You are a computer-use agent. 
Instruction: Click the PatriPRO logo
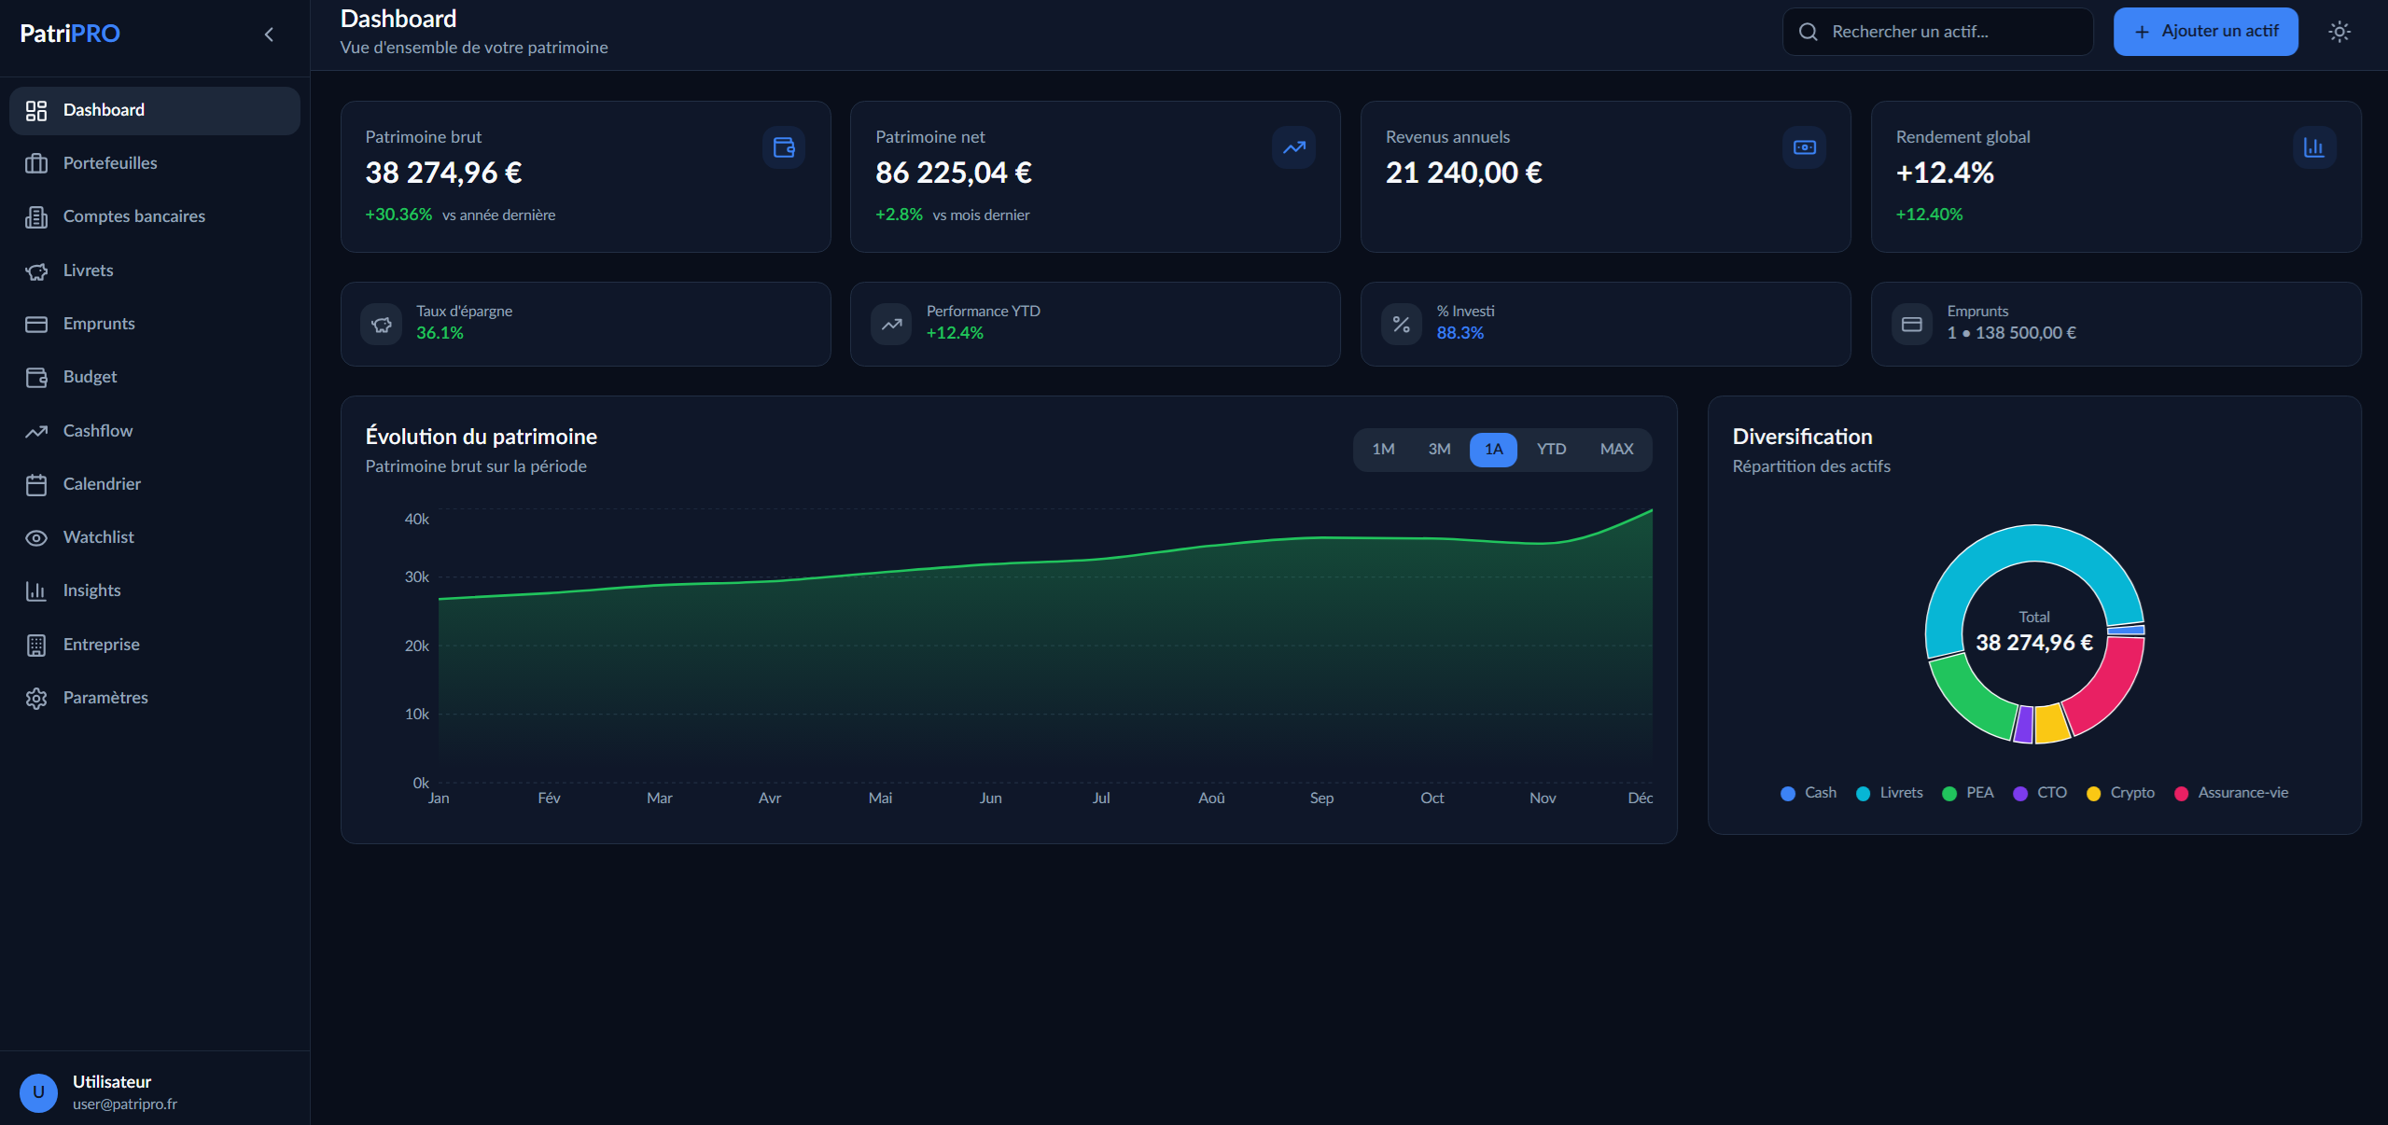click(x=70, y=34)
